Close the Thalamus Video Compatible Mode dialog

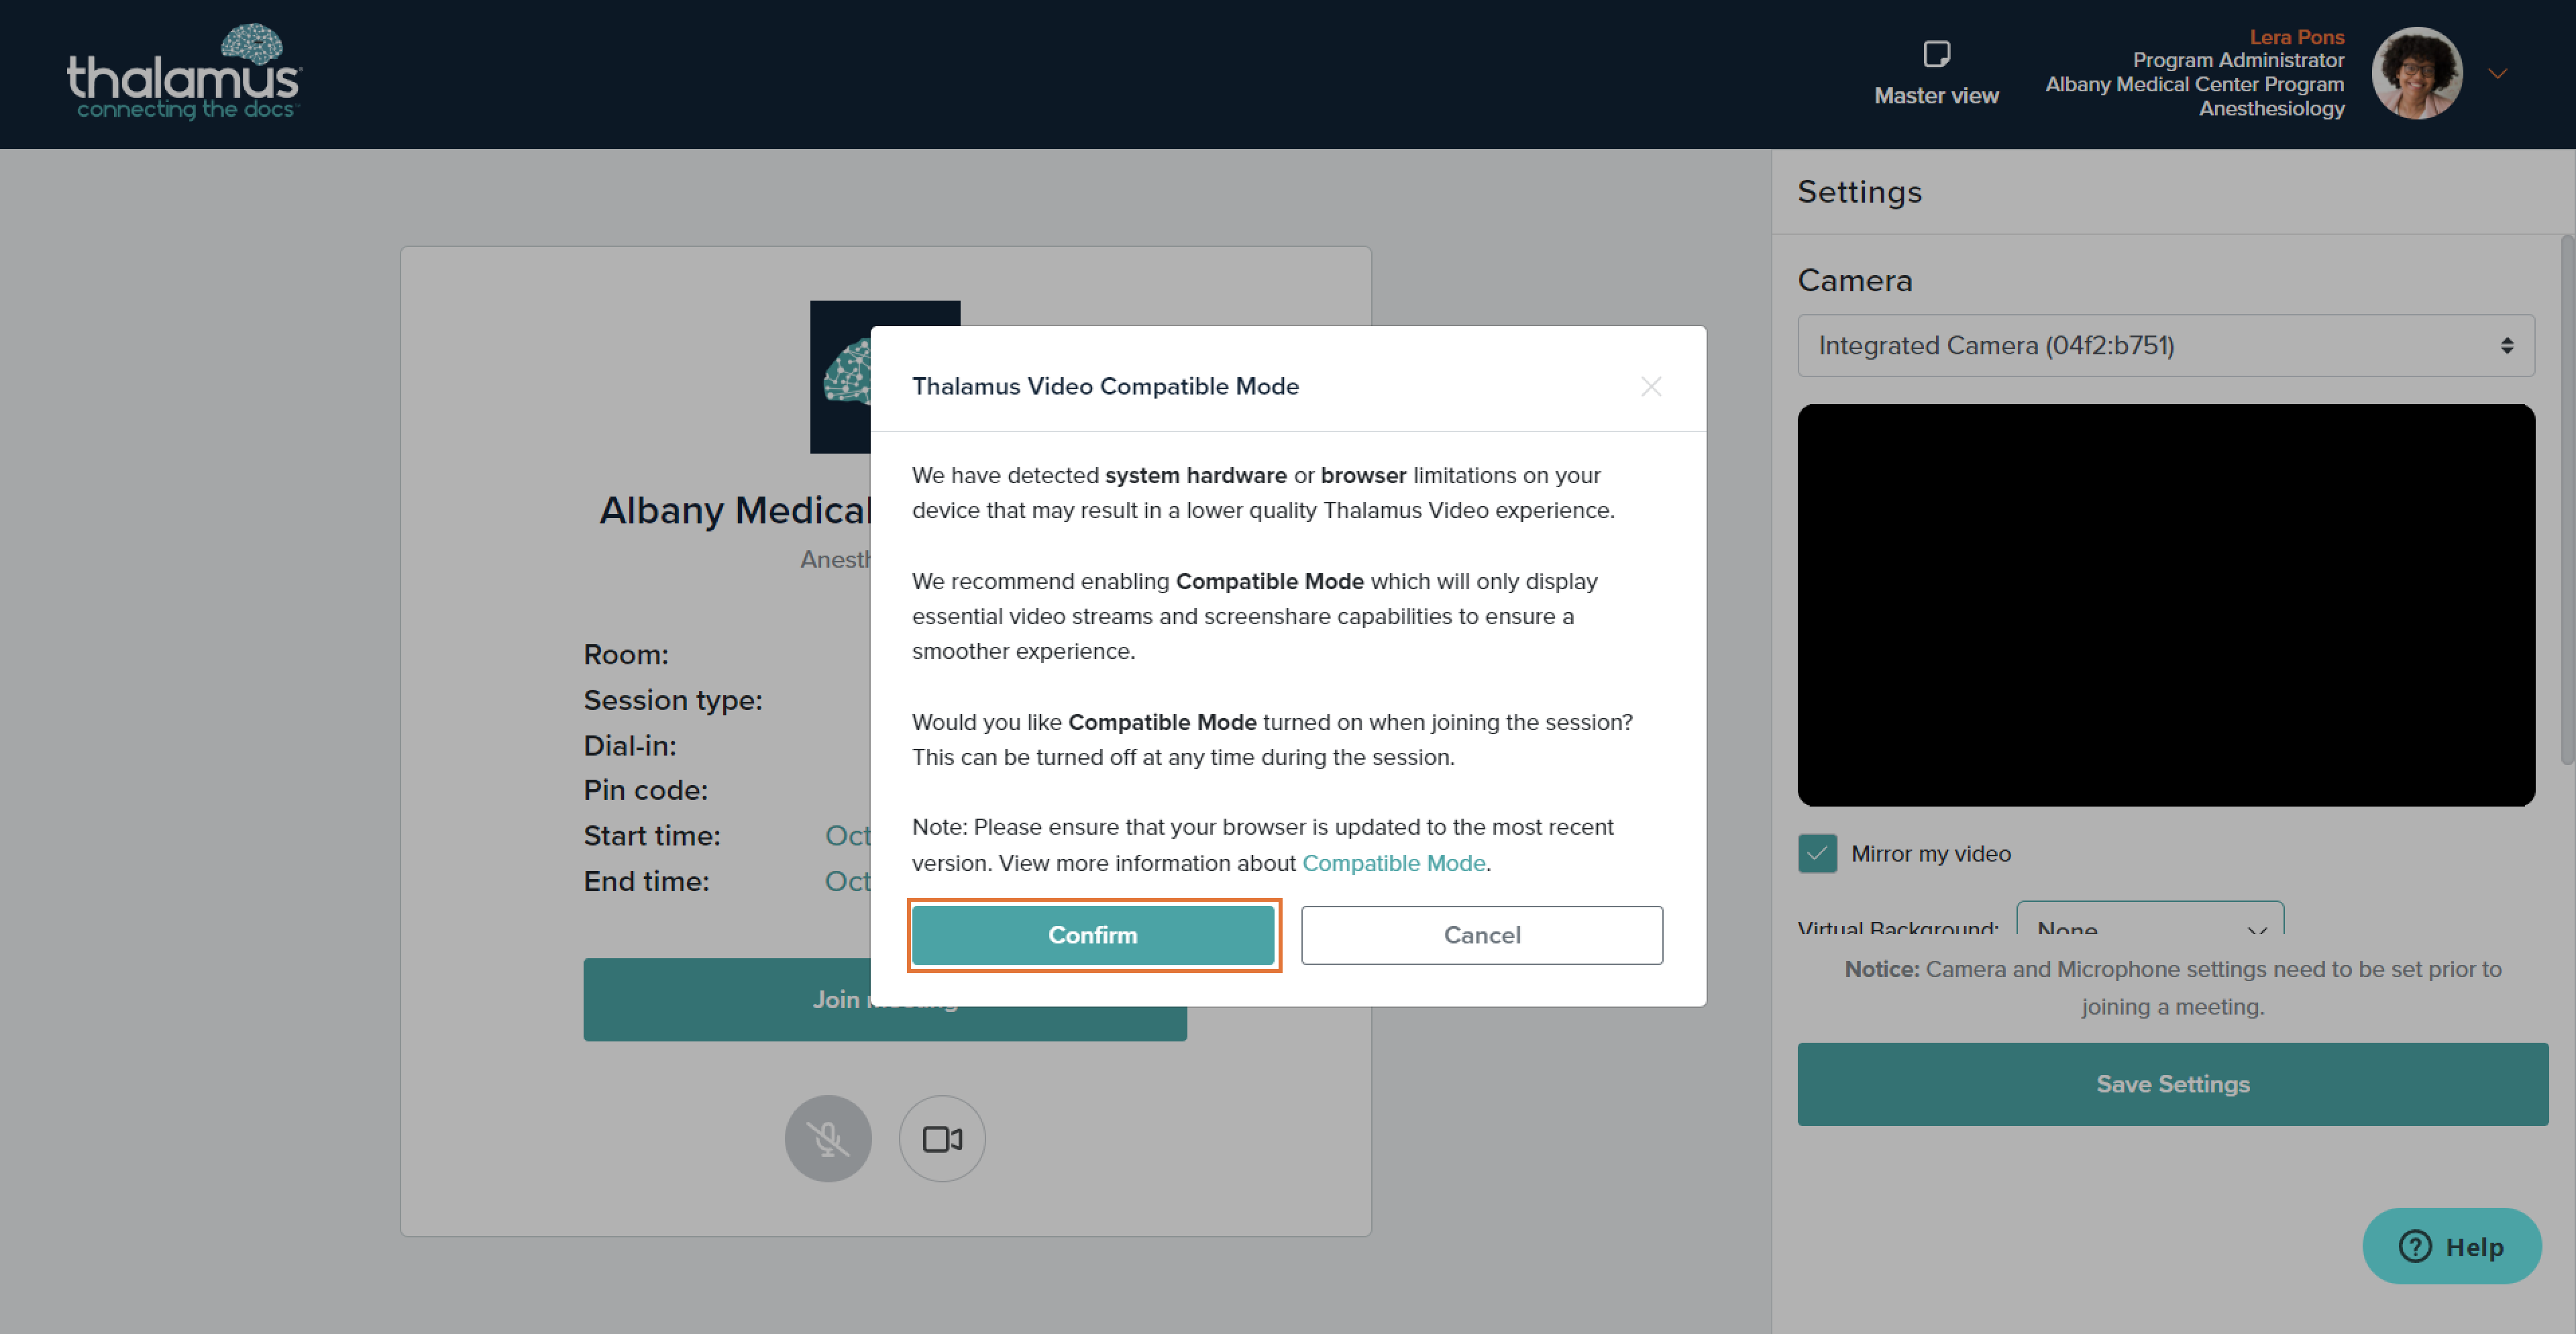[x=1651, y=387]
